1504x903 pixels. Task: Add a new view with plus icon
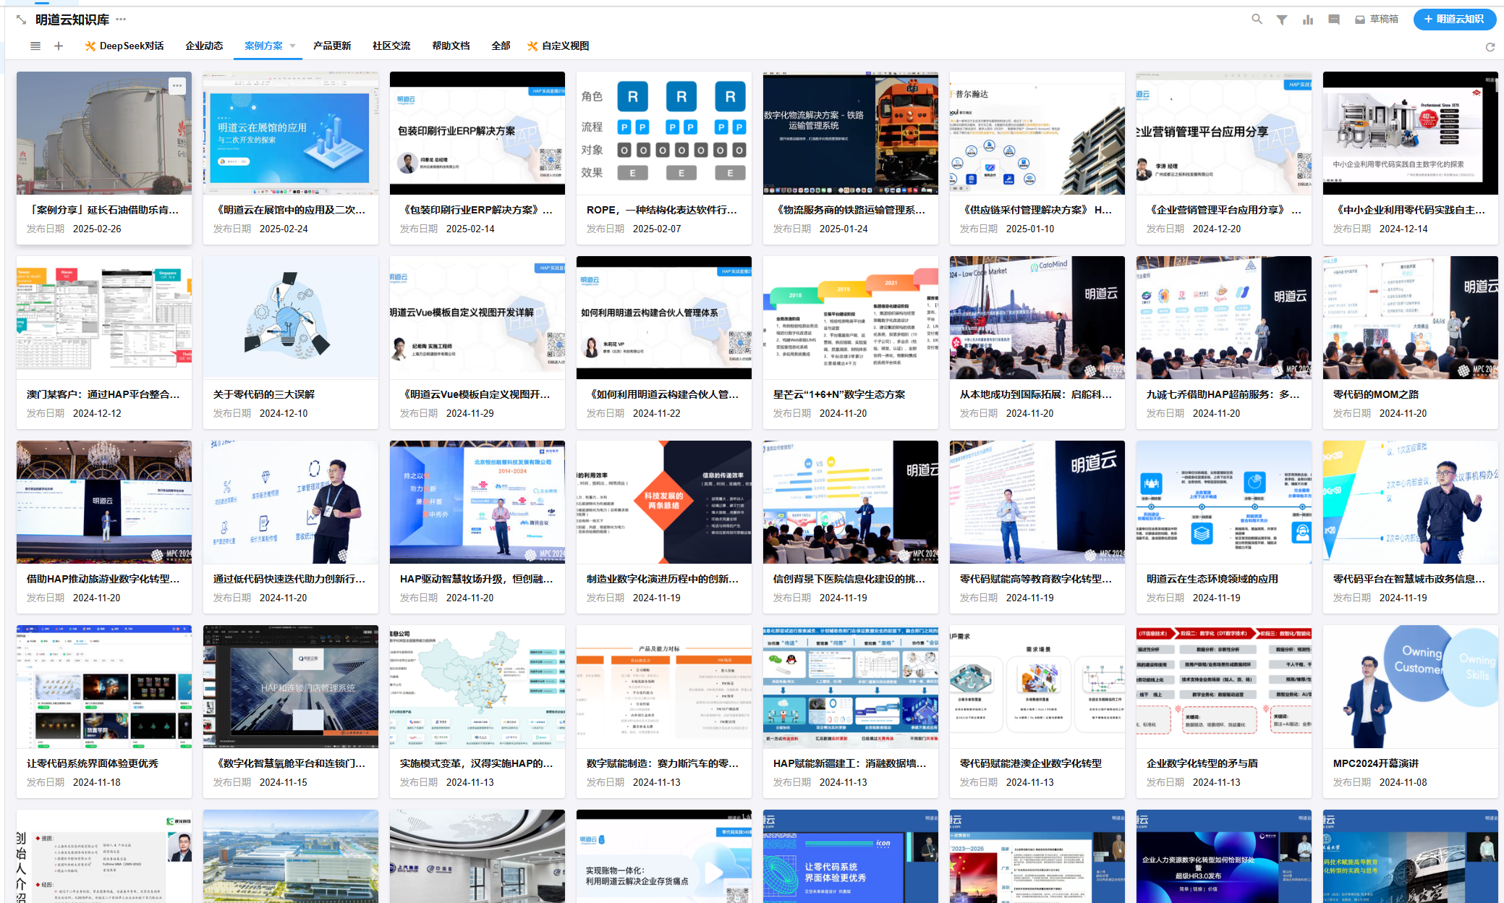click(59, 46)
